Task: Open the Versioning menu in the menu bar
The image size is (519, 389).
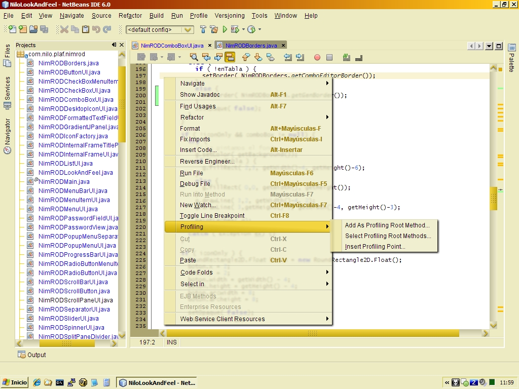Action: pos(230,16)
